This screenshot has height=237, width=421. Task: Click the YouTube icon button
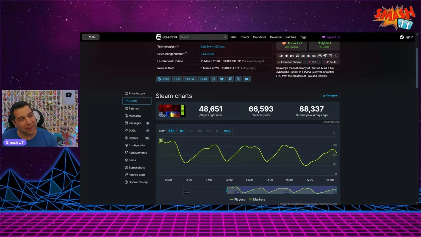pyautogui.click(x=247, y=79)
